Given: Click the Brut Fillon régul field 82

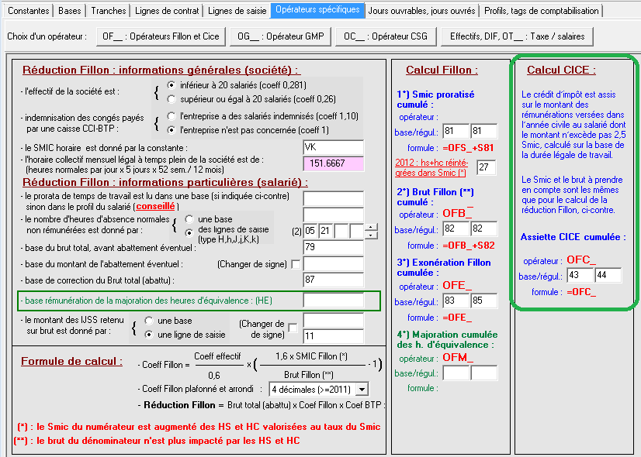Looking at the screenshot, I should (x=483, y=229).
